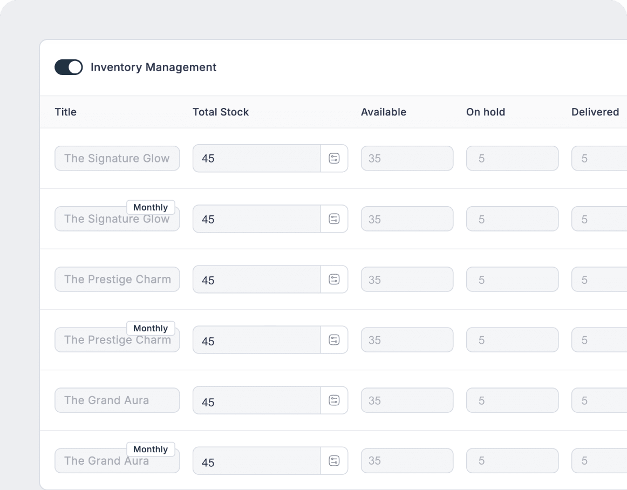Open stock adjustment for The Prestige Charm
The image size is (627, 490).
pyautogui.click(x=335, y=279)
